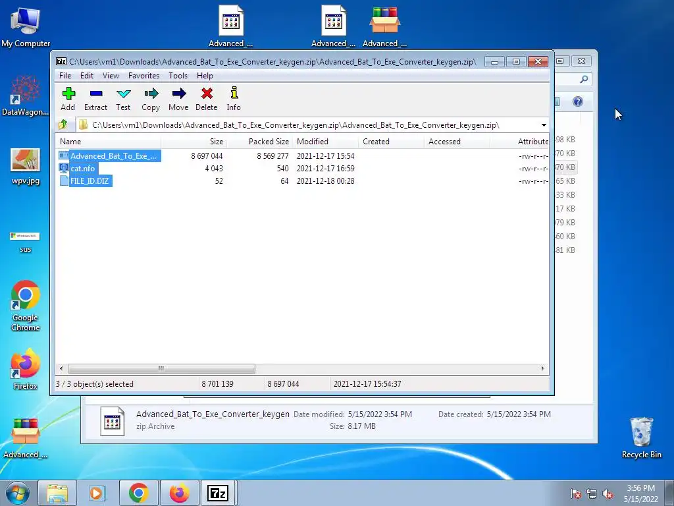Click modified date 2021-12-18 00:28
674x506 pixels.
pyautogui.click(x=325, y=181)
